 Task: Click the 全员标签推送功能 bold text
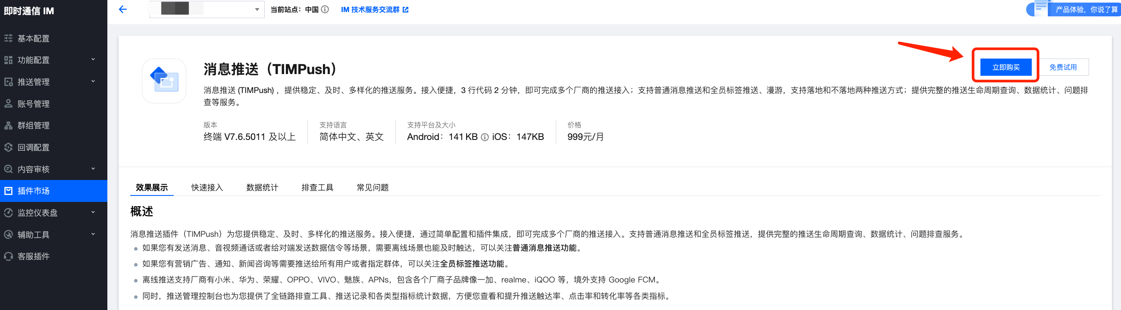pyautogui.click(x=472, y=264)
